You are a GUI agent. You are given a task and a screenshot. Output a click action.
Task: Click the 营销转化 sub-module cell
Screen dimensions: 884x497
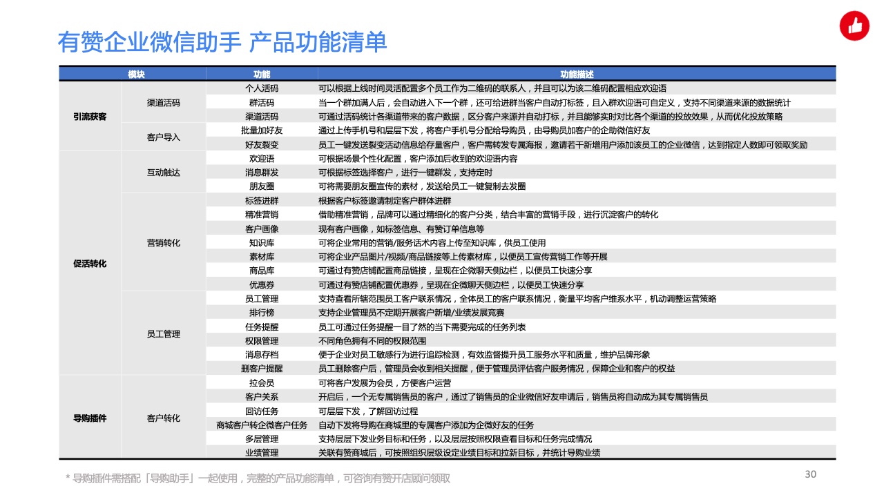[164, 243]
